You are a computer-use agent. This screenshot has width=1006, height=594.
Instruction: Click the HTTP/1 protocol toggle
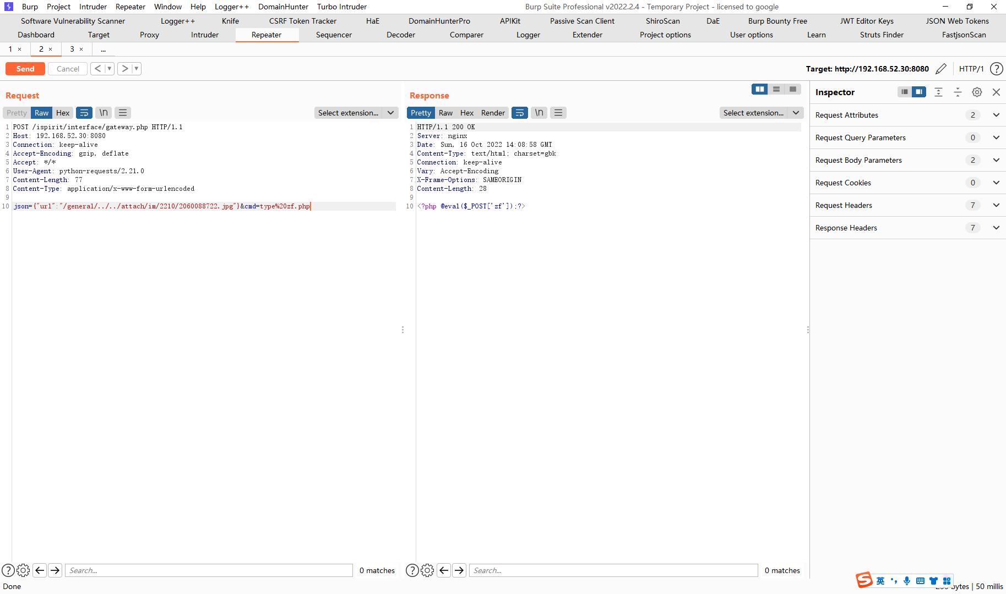(971, 69)
